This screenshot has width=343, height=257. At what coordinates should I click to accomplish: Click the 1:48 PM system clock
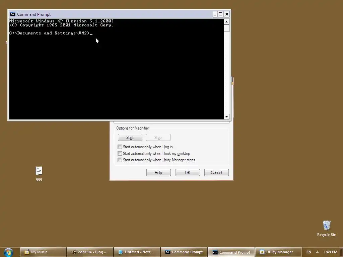330,252
